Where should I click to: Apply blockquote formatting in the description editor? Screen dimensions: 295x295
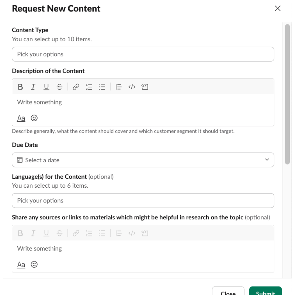pos(119,87)
